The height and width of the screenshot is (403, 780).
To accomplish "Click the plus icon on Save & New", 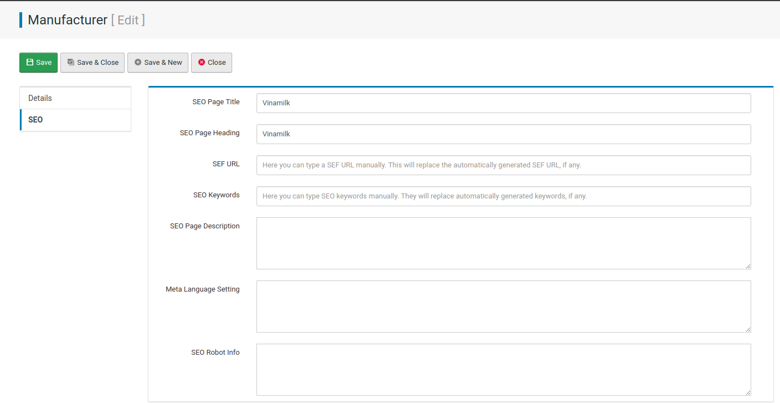I will tap(138, 63).
